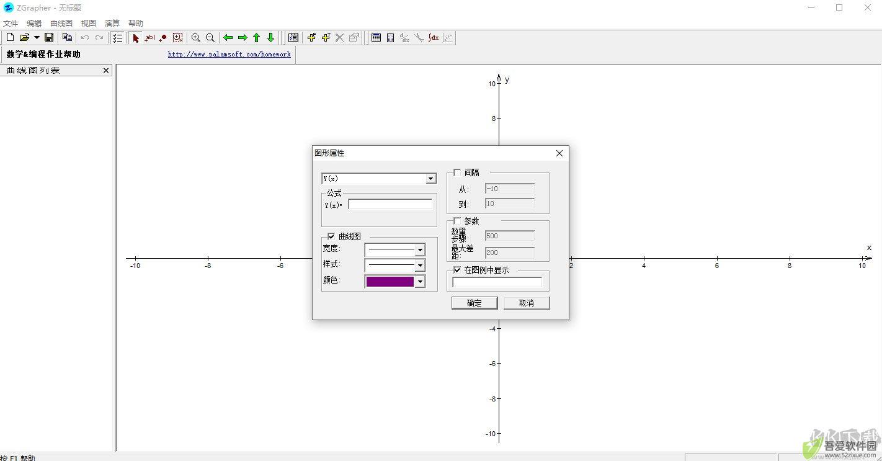Image resolution: width=882 pixels, height=461 pixels.
Task: Open the 宽度 line width dropdown
Action: tap(420, 249)
